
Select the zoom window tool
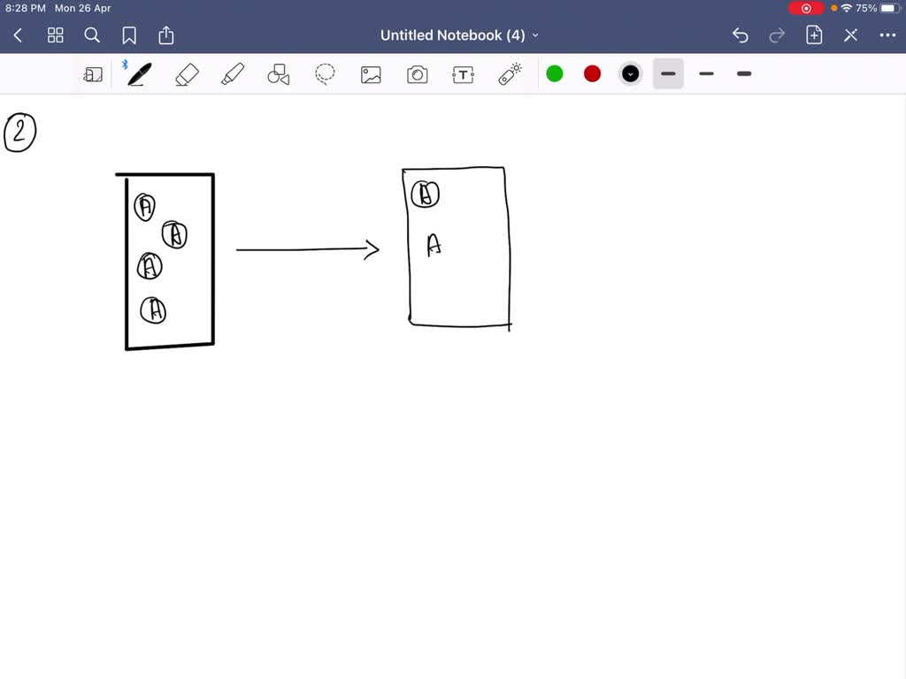(x=93, y=74)
